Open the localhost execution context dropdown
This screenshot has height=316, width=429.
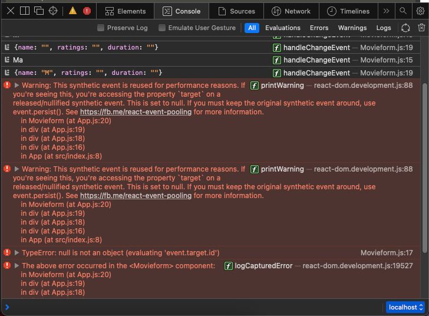tap(405, 307)
